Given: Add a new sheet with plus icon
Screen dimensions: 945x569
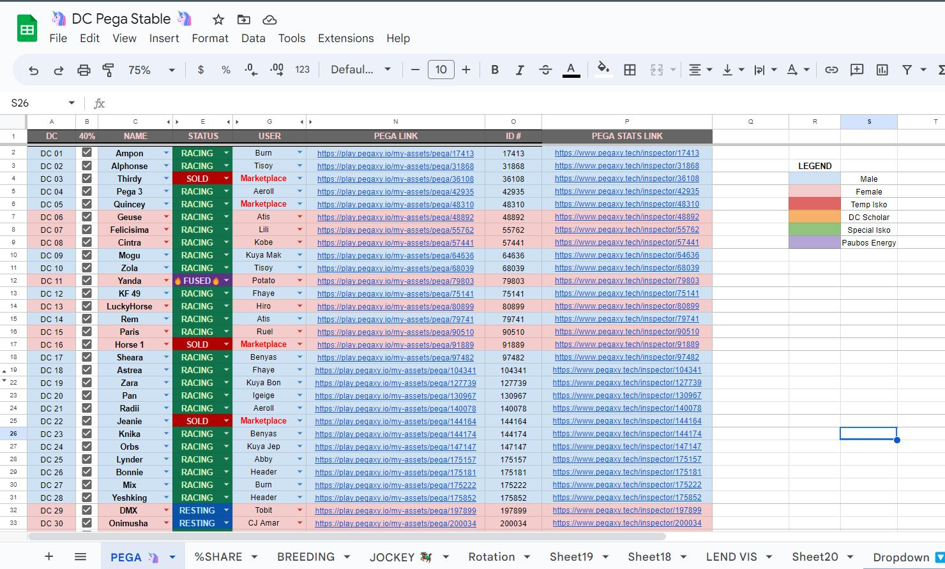Looking at the screenshot, I should 49,557.
